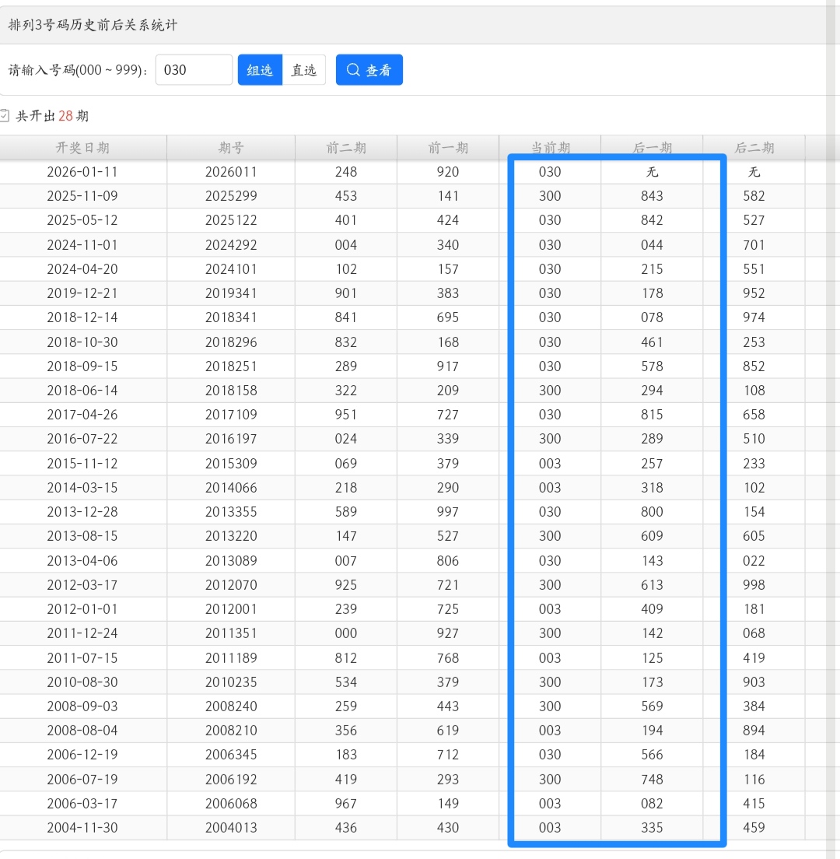Click the period cell 2013355

coord(231,512)
